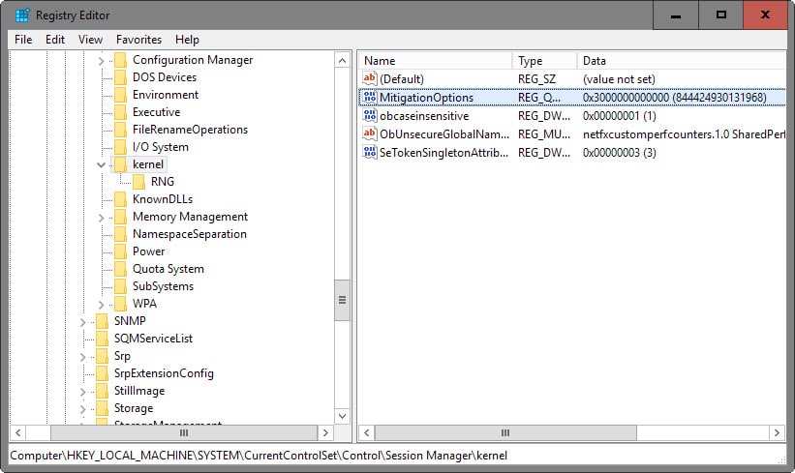The width and height of the screenshot is (795, 473).
Task: Click the binary icon of MitigationOptions
Action: point(370,97)
